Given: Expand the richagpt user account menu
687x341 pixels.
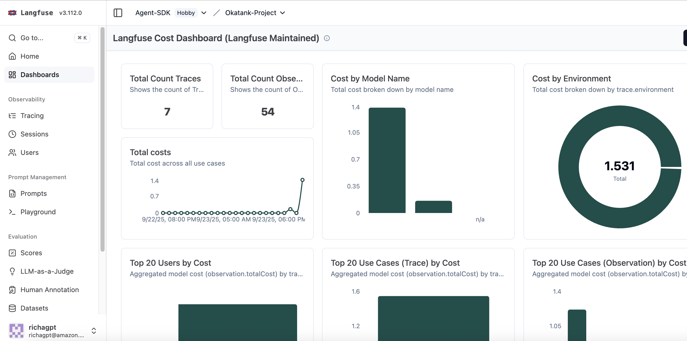Looking at the screenshot, I should click(x=94, y=331).
